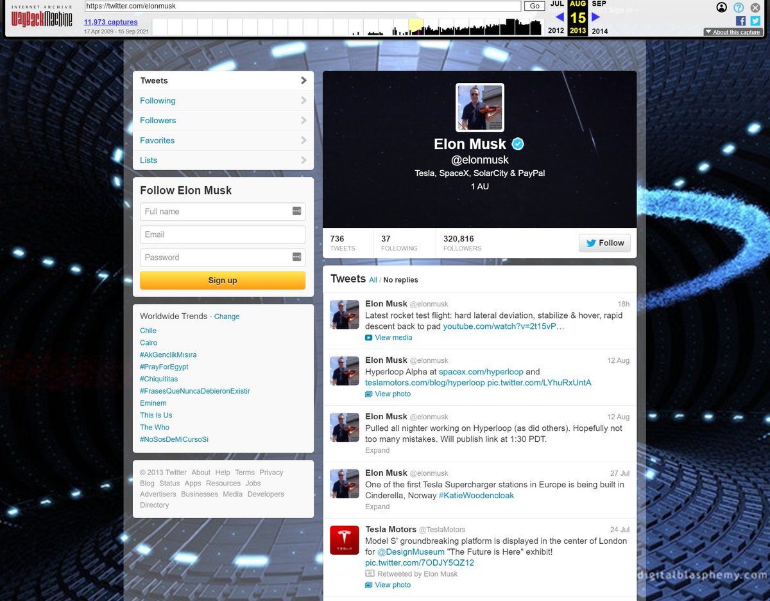770x601 pixels.
Task: Click avatar on Hyperloop Alpha tweet
Action: coord(345,371)
